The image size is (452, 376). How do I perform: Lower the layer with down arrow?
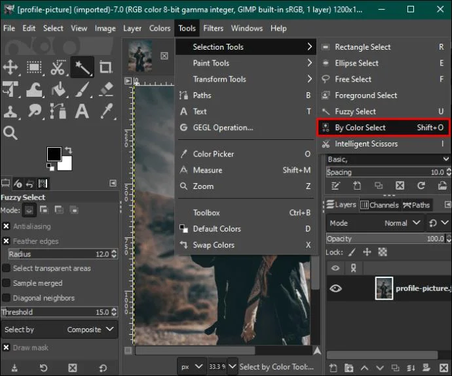click(x=380, y=367)
